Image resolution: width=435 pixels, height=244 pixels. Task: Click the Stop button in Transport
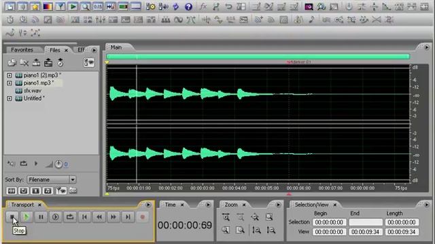[x=12, y=217]
